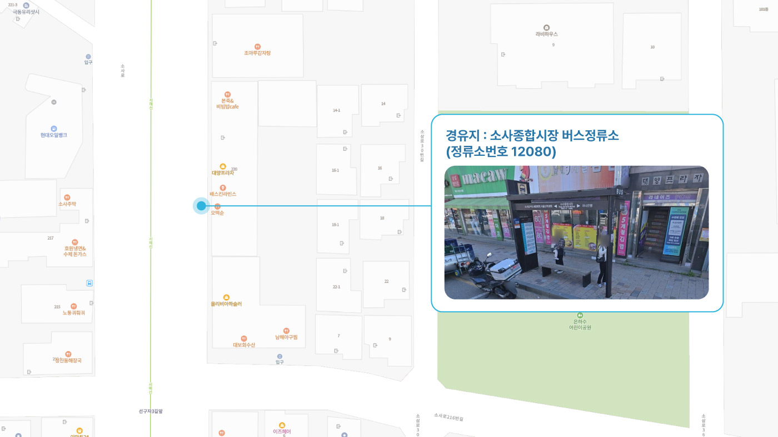Click entrance icon below 본죽&비빔밥cafe
778x437 pixels.
coord(223,138)
